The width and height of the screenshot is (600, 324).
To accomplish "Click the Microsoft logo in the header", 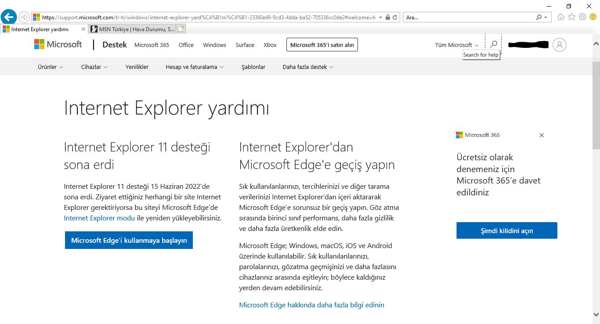I will (58, 44).
